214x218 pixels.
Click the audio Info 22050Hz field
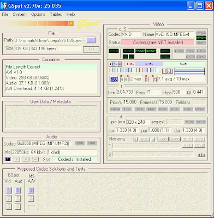coord(54,152)
